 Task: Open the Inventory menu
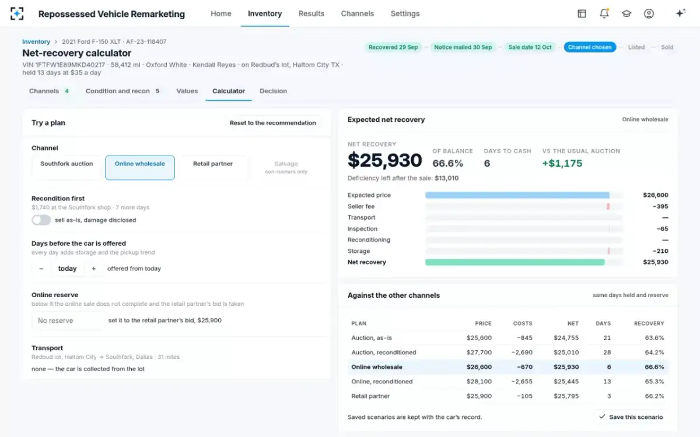pyautogui.click(x=265, y=13)
